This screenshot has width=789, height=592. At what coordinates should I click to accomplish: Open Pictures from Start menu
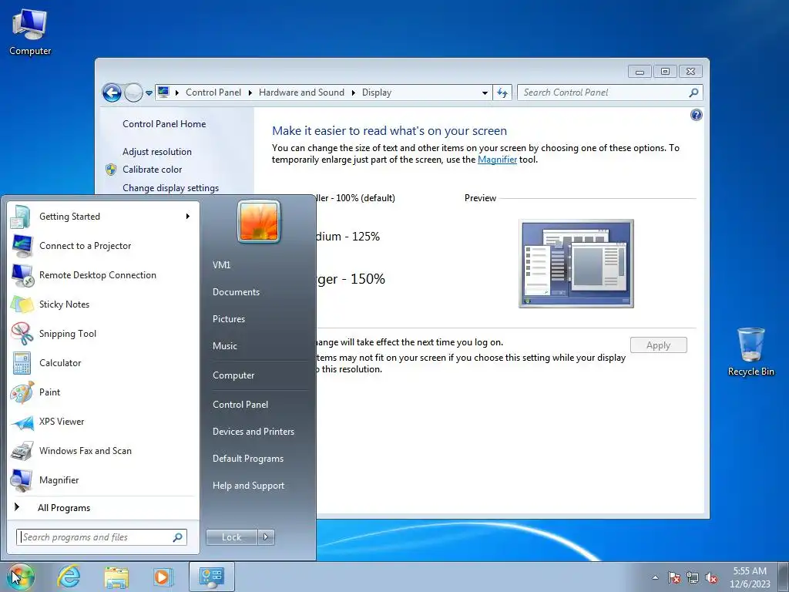(x=229, y=319)
